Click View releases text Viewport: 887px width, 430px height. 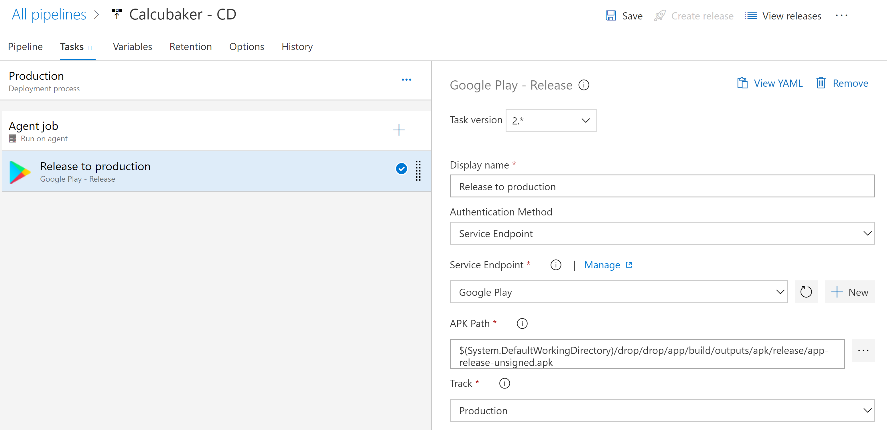(792, 16)
